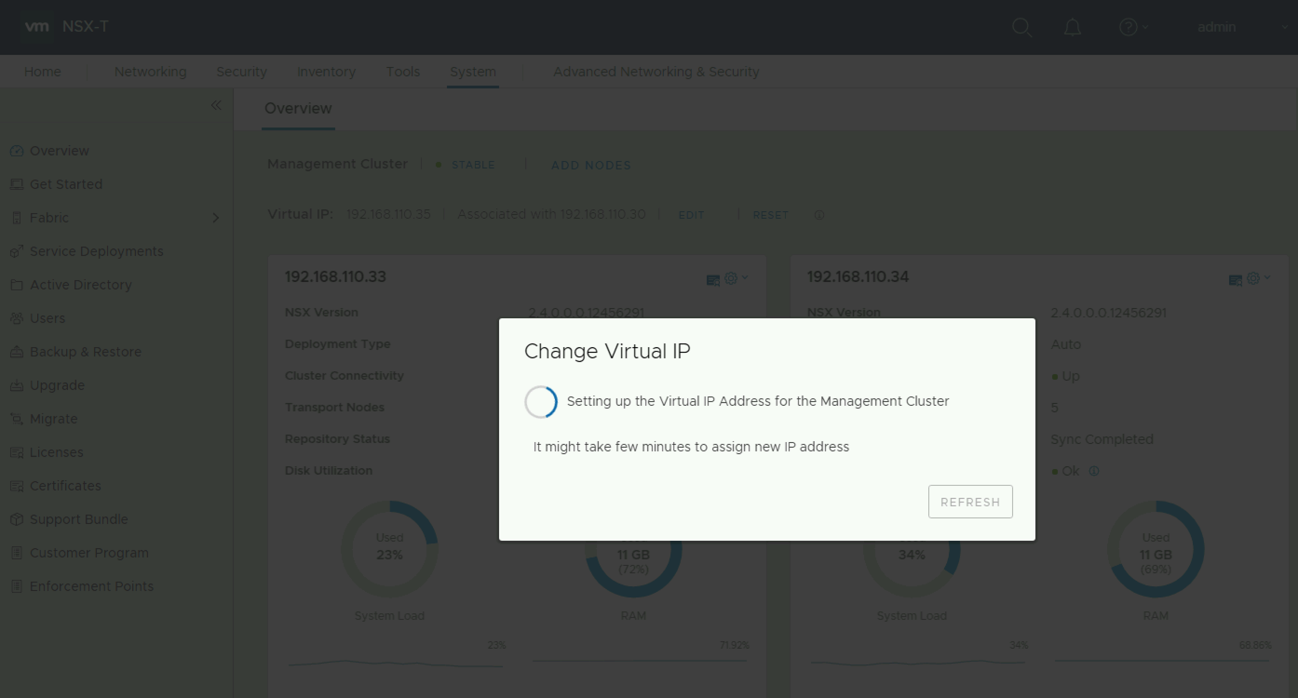
Task: Click the Certificates sidebar icon
Action: tap(17, 485)
